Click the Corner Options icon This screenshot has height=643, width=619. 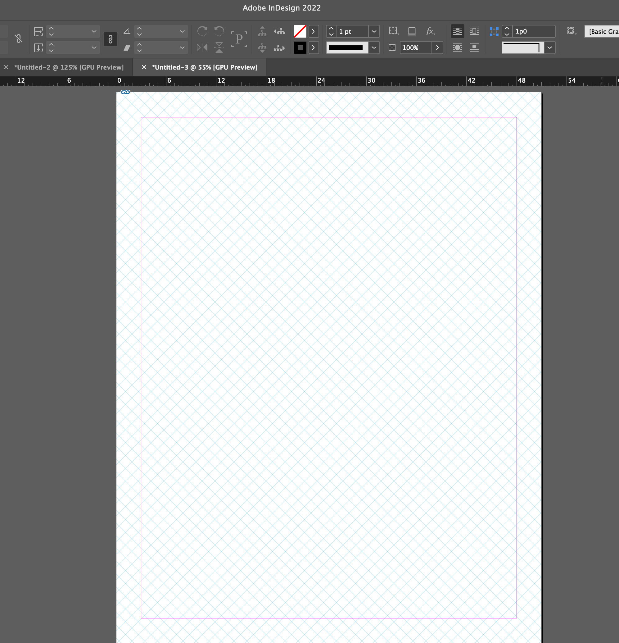pos(393,30)
